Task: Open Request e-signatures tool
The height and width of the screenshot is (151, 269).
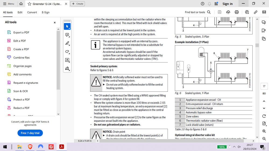Action: (26, 83)
